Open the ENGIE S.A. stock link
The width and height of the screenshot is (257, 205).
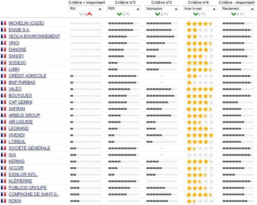[19, 30]
